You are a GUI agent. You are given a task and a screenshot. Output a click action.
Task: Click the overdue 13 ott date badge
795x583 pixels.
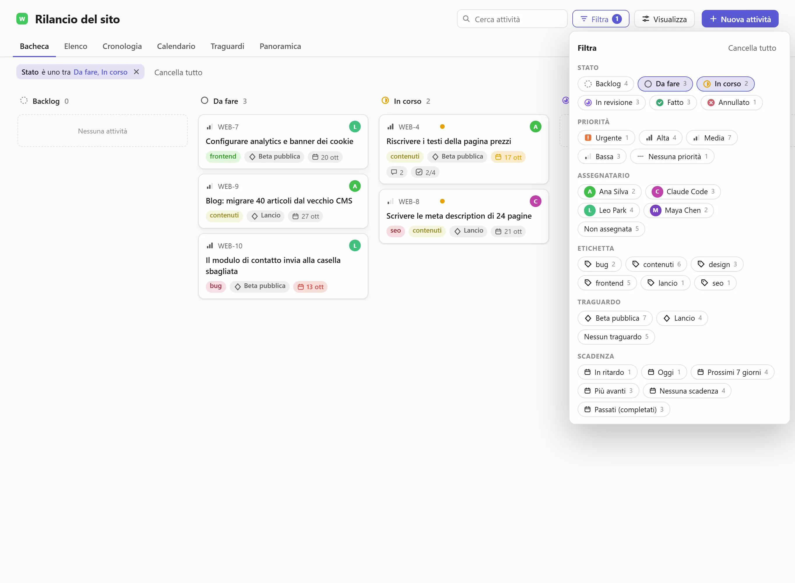[x=310, y=287]
